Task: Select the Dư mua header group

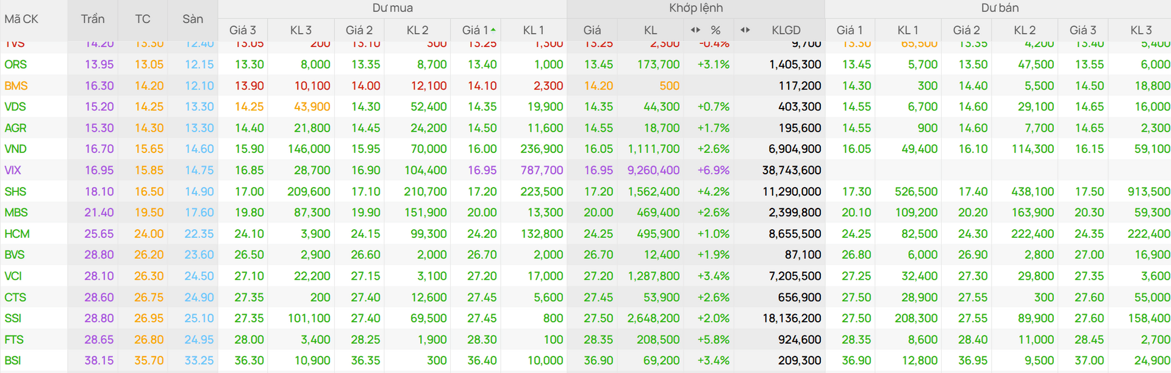Action: click(393, 8)
